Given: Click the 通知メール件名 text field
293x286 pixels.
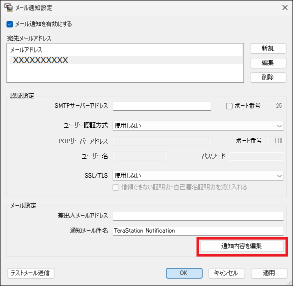Looking at the screenshot, I should click(x=198, y=231).
